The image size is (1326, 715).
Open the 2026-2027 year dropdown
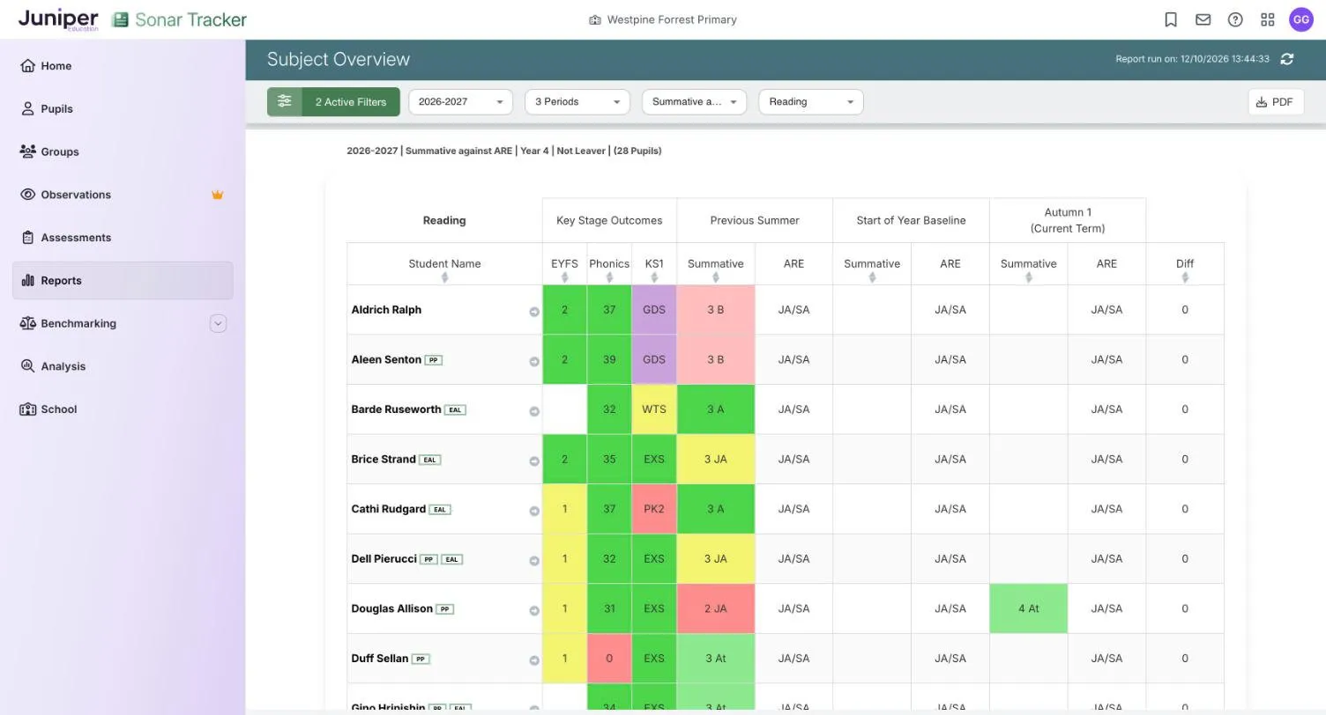pyautogui.click(x=460, y=102)
